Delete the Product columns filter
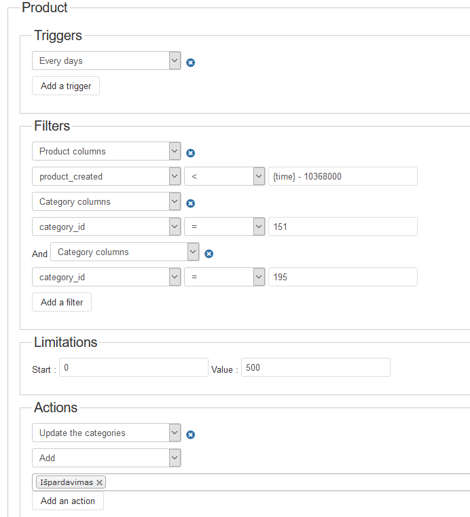Screen dimensions: 470x517 pyautogui.click(x=191, y=153)
